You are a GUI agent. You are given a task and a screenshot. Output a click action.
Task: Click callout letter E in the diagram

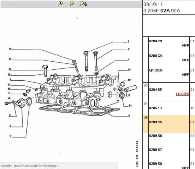(x=9, y=93)
